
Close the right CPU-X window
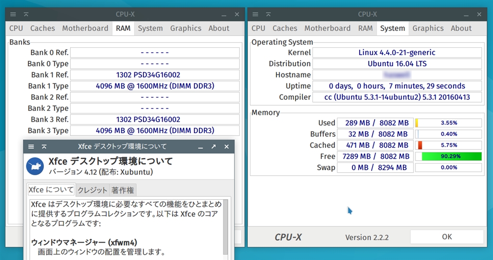(479, 14)
